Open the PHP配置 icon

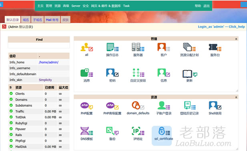click(86, 106)
